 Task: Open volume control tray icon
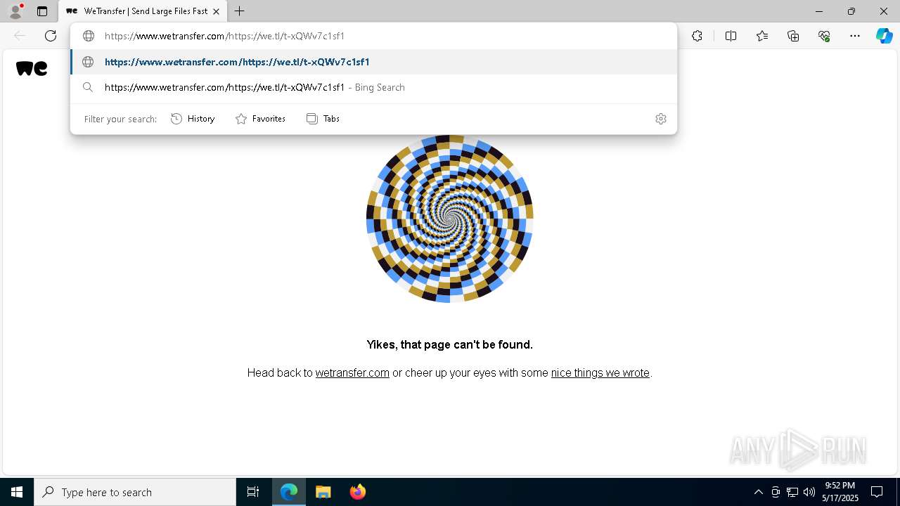point(809,492)
